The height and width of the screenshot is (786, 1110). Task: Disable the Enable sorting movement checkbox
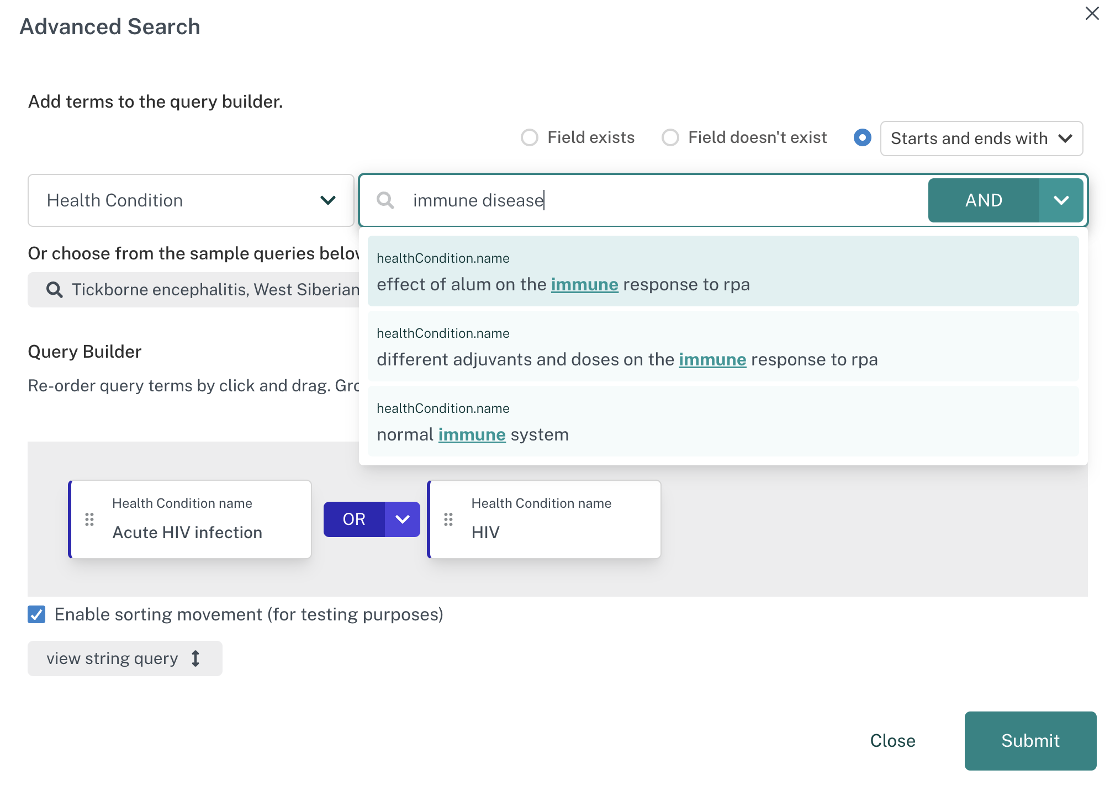tap(36, 614)
